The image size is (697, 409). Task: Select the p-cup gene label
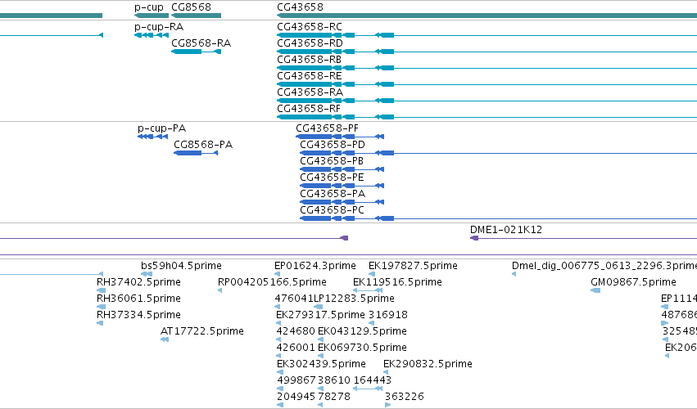coord(149,7)
